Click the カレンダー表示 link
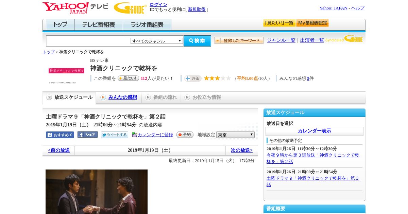The image size is (408, 214). click(314, 131)
